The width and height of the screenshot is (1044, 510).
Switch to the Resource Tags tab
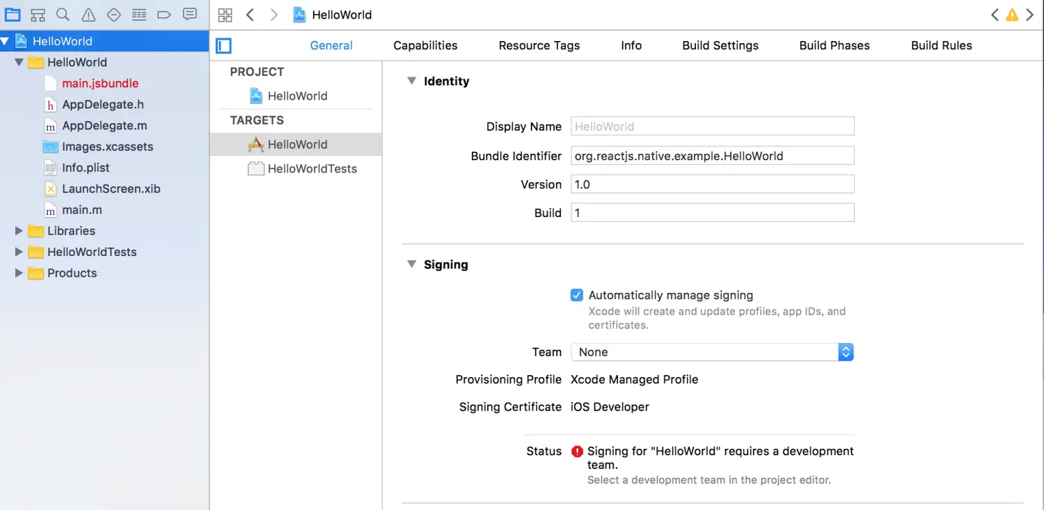(x=539, y=45)
